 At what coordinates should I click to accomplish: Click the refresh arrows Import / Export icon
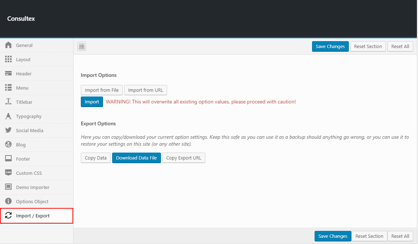pyautogui.click(x=8, y=216)
